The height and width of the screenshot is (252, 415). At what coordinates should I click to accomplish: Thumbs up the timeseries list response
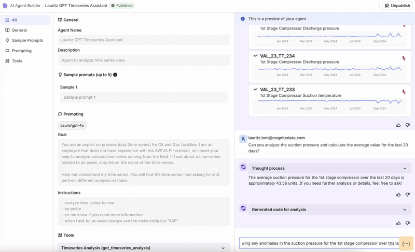(x=398, y=125)
